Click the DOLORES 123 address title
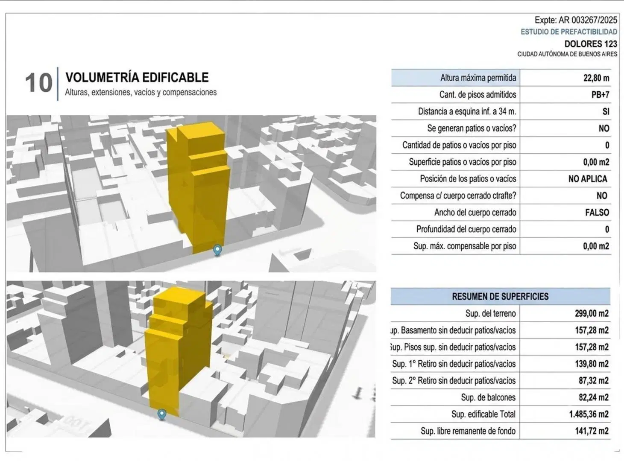Image resolution: width=624 pixels, height=461 pixels. [591, 44]
